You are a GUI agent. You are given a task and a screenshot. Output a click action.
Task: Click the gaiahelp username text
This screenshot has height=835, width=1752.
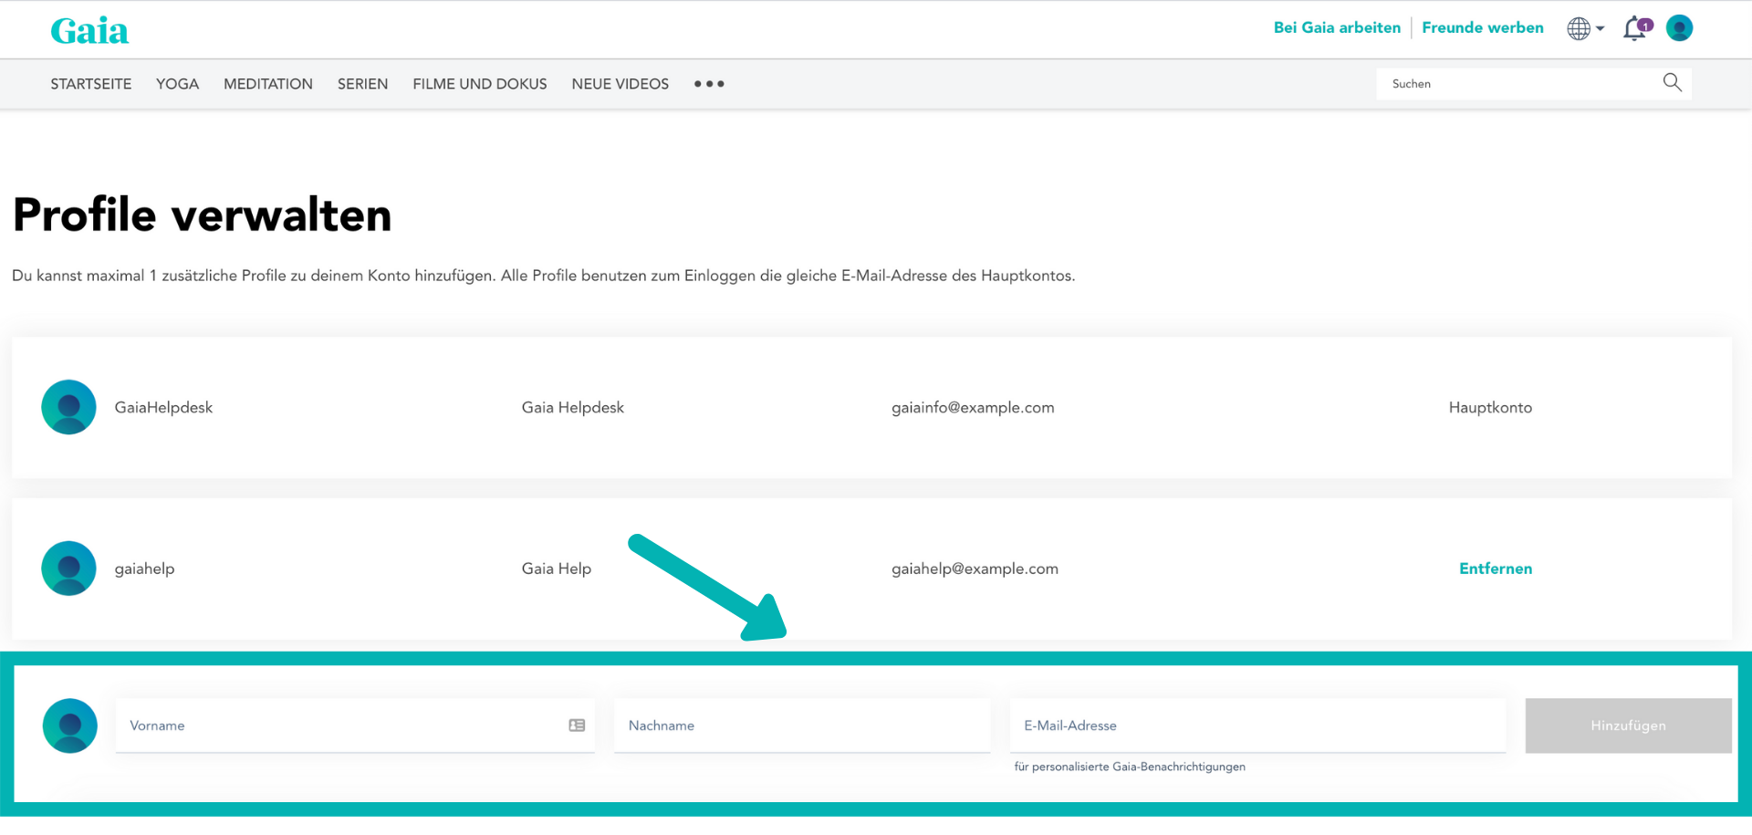[x=144, y=569]
